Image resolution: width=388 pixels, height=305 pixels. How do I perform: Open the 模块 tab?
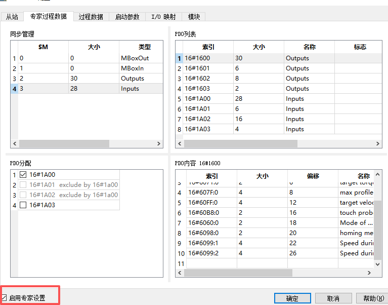[x=194, y=17]
